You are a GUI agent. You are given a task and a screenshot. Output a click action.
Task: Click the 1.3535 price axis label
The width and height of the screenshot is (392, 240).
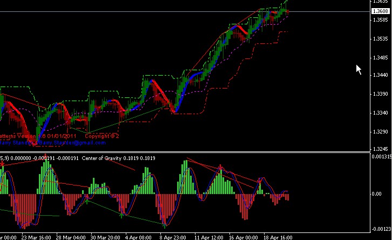pos(381,39)
